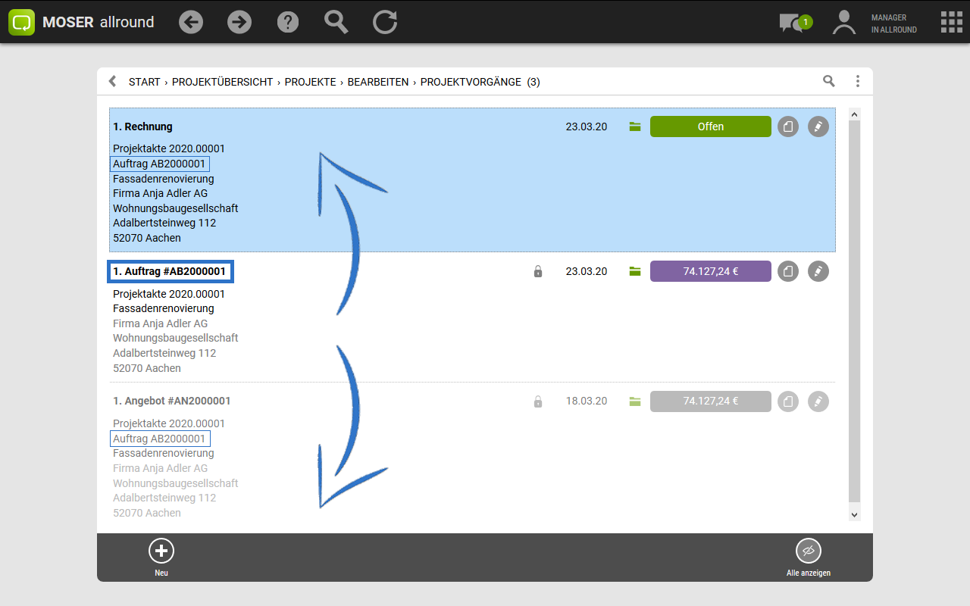970x606 pixels.
Task: Click the scroll down arrow of list scrollbar
Action: (x=854, y=514)
